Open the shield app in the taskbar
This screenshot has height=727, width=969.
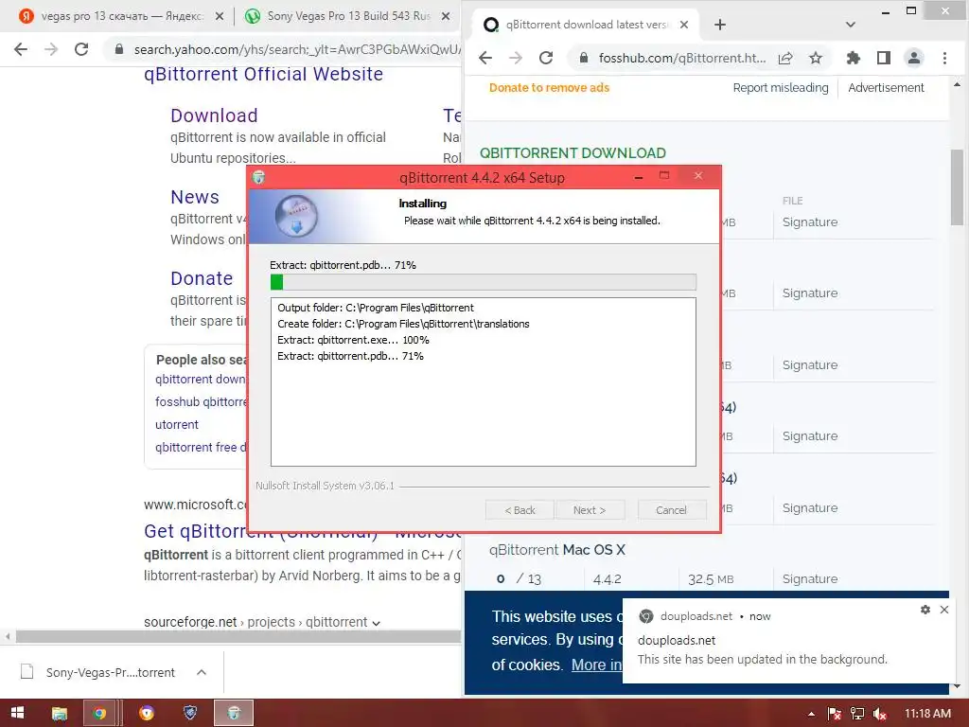(190, 714)
